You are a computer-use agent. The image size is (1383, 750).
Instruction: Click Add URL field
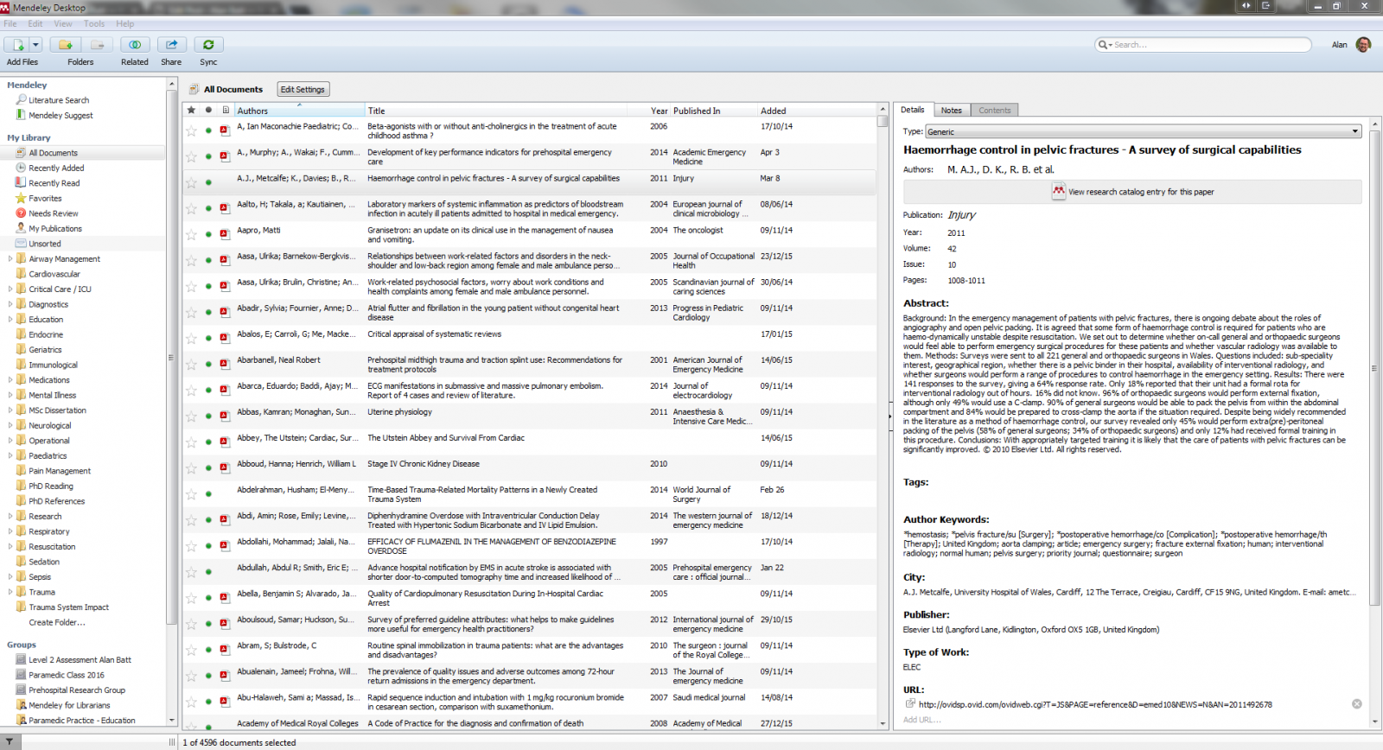(922, 720)
